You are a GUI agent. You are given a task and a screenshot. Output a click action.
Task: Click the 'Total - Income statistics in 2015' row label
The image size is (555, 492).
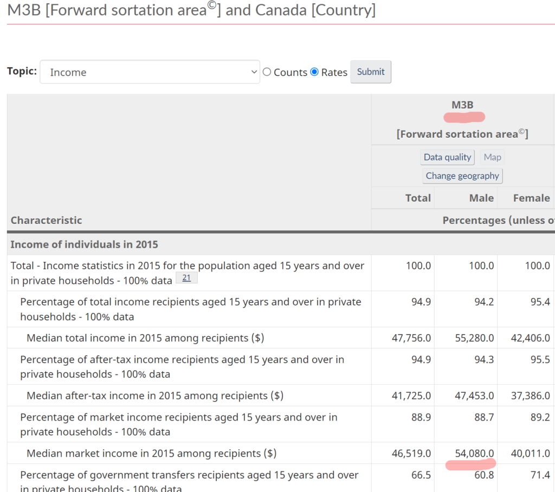point(187,273)
